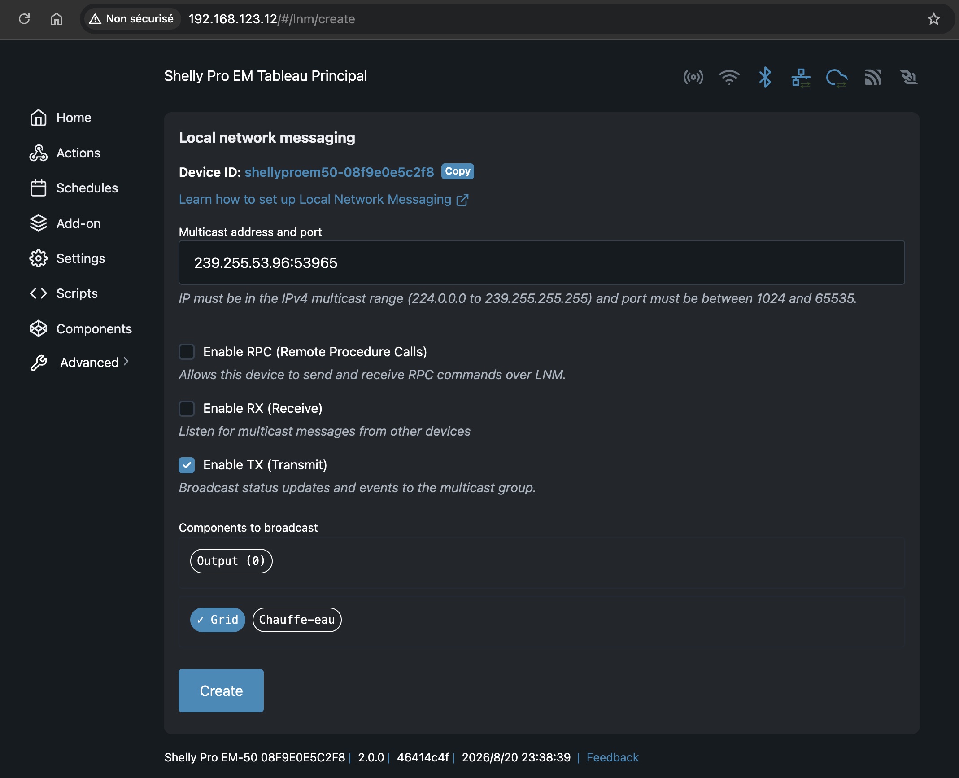Open Components in the sidebar

(94, 328)
